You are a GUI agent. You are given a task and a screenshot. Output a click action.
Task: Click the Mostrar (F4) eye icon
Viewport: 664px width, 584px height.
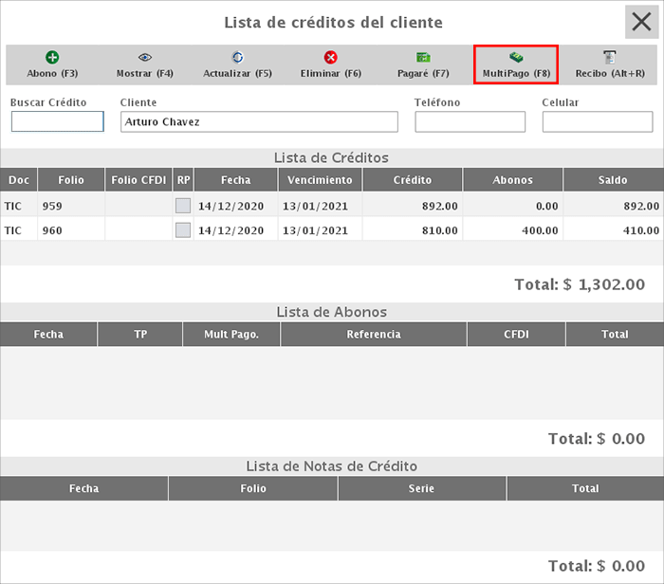pos(145,57)
